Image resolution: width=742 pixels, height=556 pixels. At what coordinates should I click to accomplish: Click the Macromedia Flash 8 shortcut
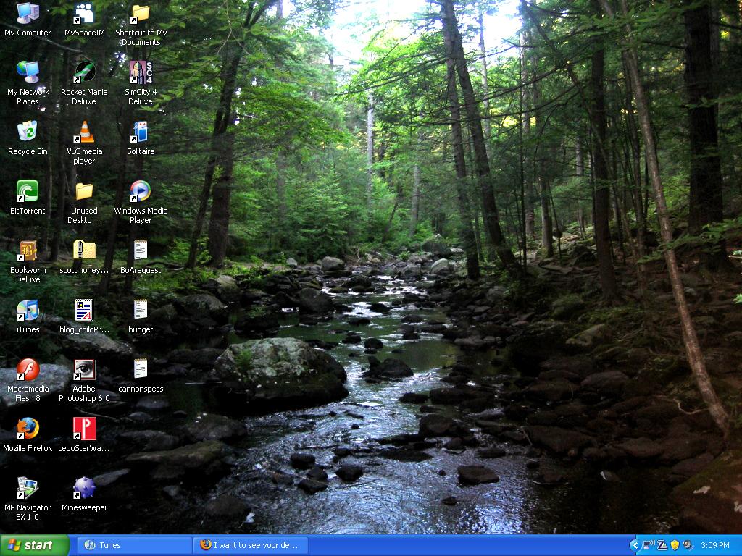(x=28, y=370)
